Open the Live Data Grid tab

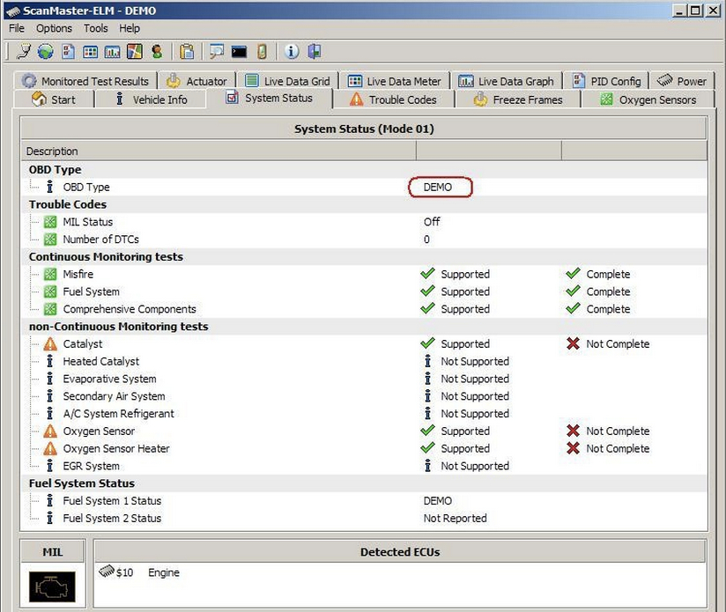tap(287, 81)
